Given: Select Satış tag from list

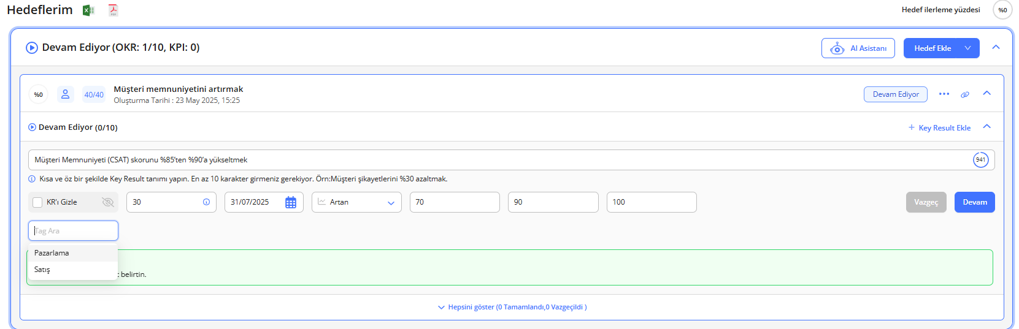Looking at the screenshot, I should [42, 270].
